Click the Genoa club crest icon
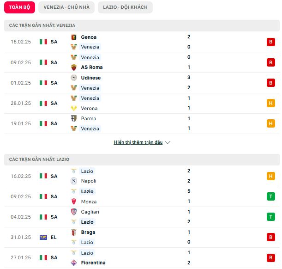The height and width of the screenshot is (269, 282). click(74, 37)
